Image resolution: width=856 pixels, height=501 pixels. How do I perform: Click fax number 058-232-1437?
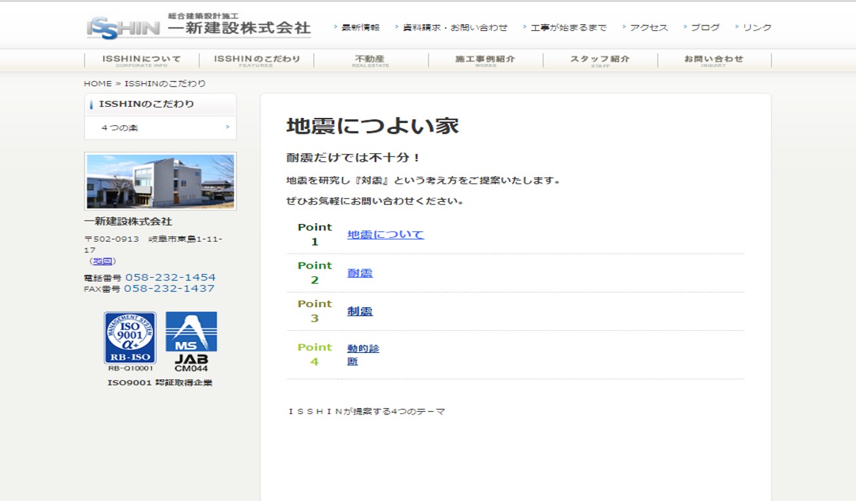[169, 288]
